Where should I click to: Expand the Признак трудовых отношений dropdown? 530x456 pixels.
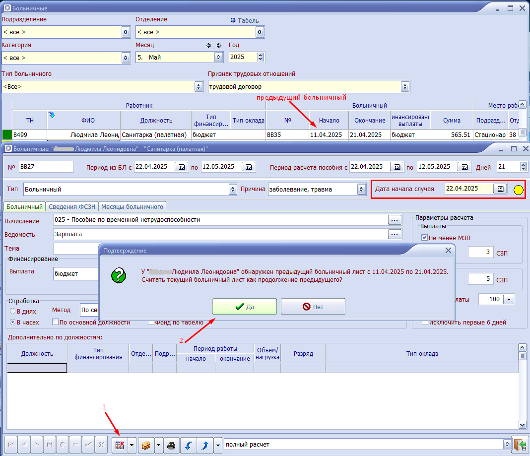[x=405, y=86]
